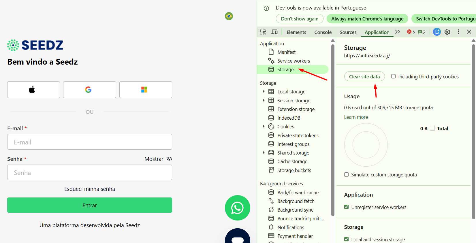This screenshot has width=476, height=243.
Task: Click the Apple sign-in icon button
Action: (x=33, y=90)
